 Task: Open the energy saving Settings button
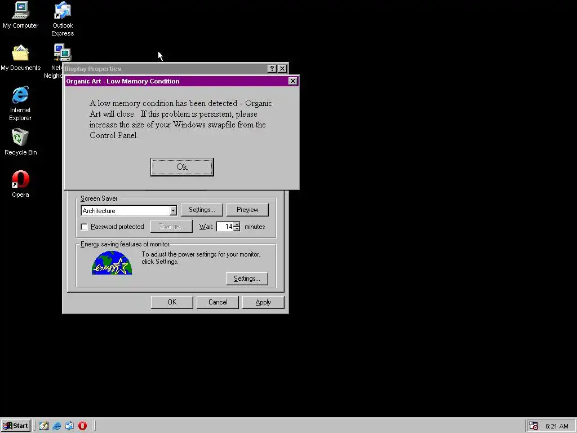click(x=247, y=279)
